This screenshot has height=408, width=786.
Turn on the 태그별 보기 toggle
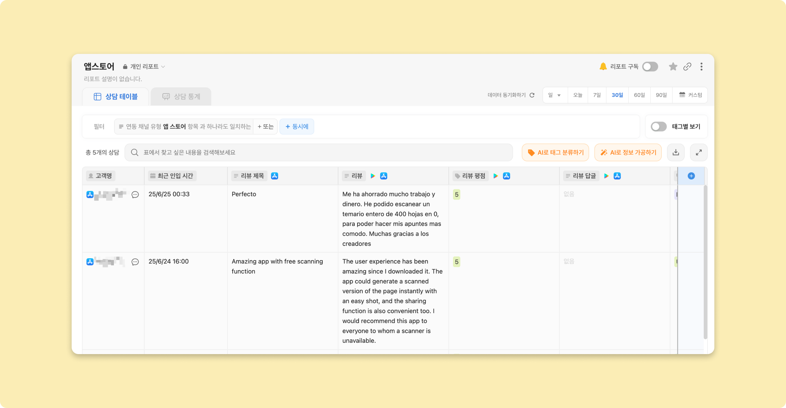pos(658,127)
